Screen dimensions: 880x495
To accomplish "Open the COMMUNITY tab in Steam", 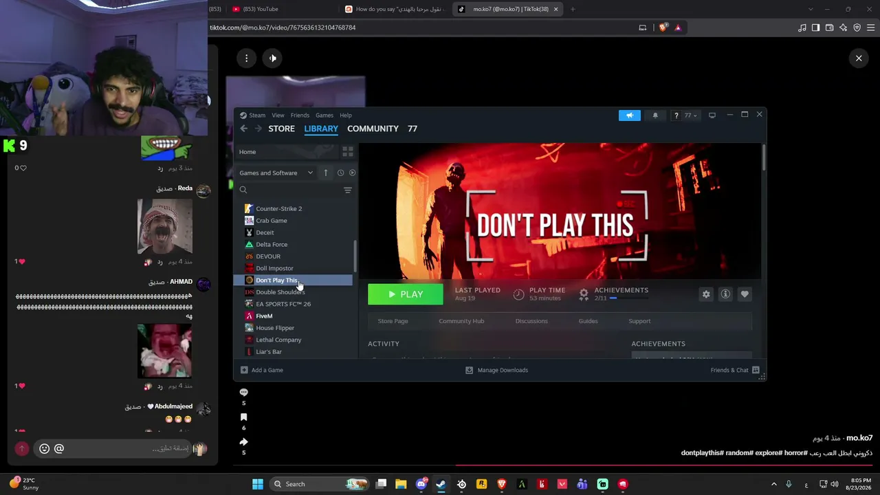I will click(373, 129).
